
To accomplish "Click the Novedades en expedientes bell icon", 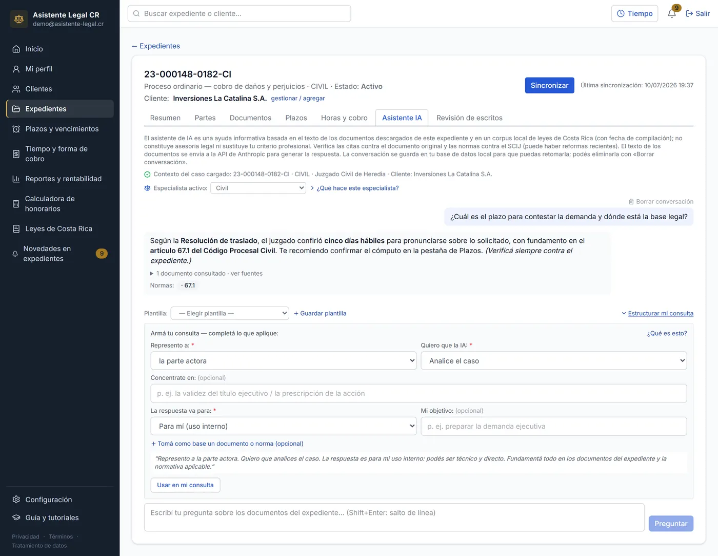I will pos(15,254).
